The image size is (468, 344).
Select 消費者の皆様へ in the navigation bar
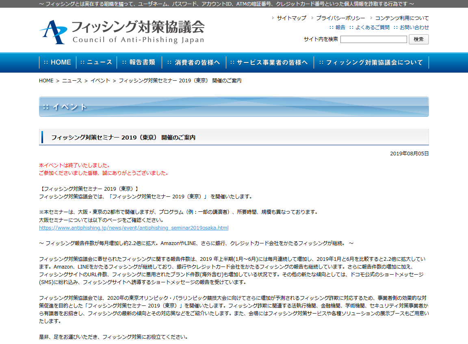194,62
